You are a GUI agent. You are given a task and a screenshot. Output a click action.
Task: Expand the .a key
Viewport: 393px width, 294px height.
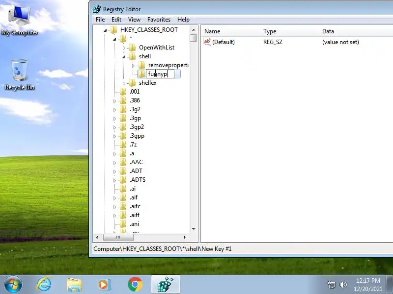point(114,154)
